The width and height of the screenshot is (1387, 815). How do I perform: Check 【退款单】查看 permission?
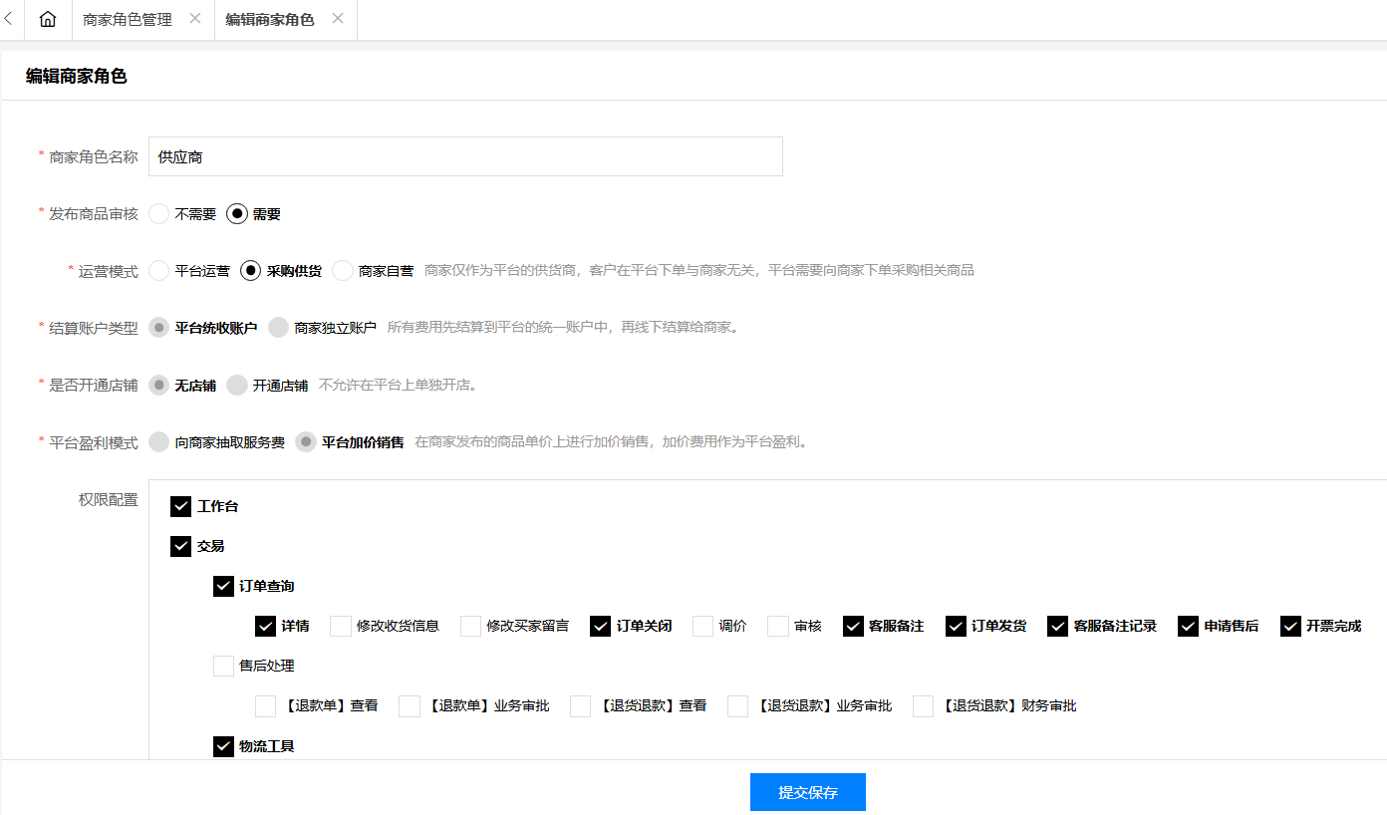coord(265,706)
